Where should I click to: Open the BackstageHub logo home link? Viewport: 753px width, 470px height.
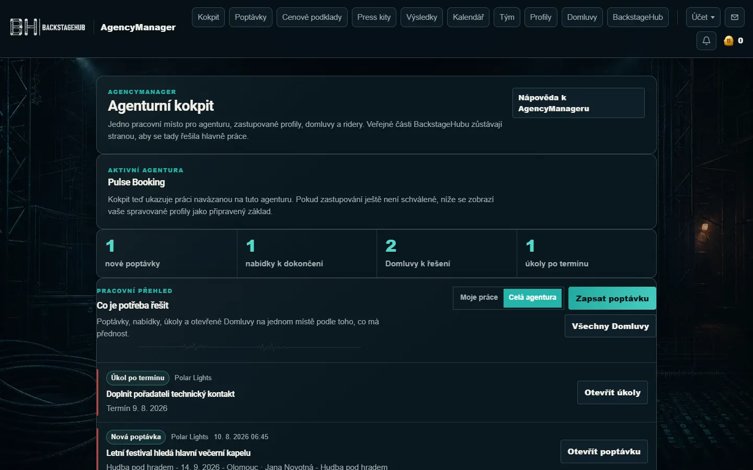48,27
